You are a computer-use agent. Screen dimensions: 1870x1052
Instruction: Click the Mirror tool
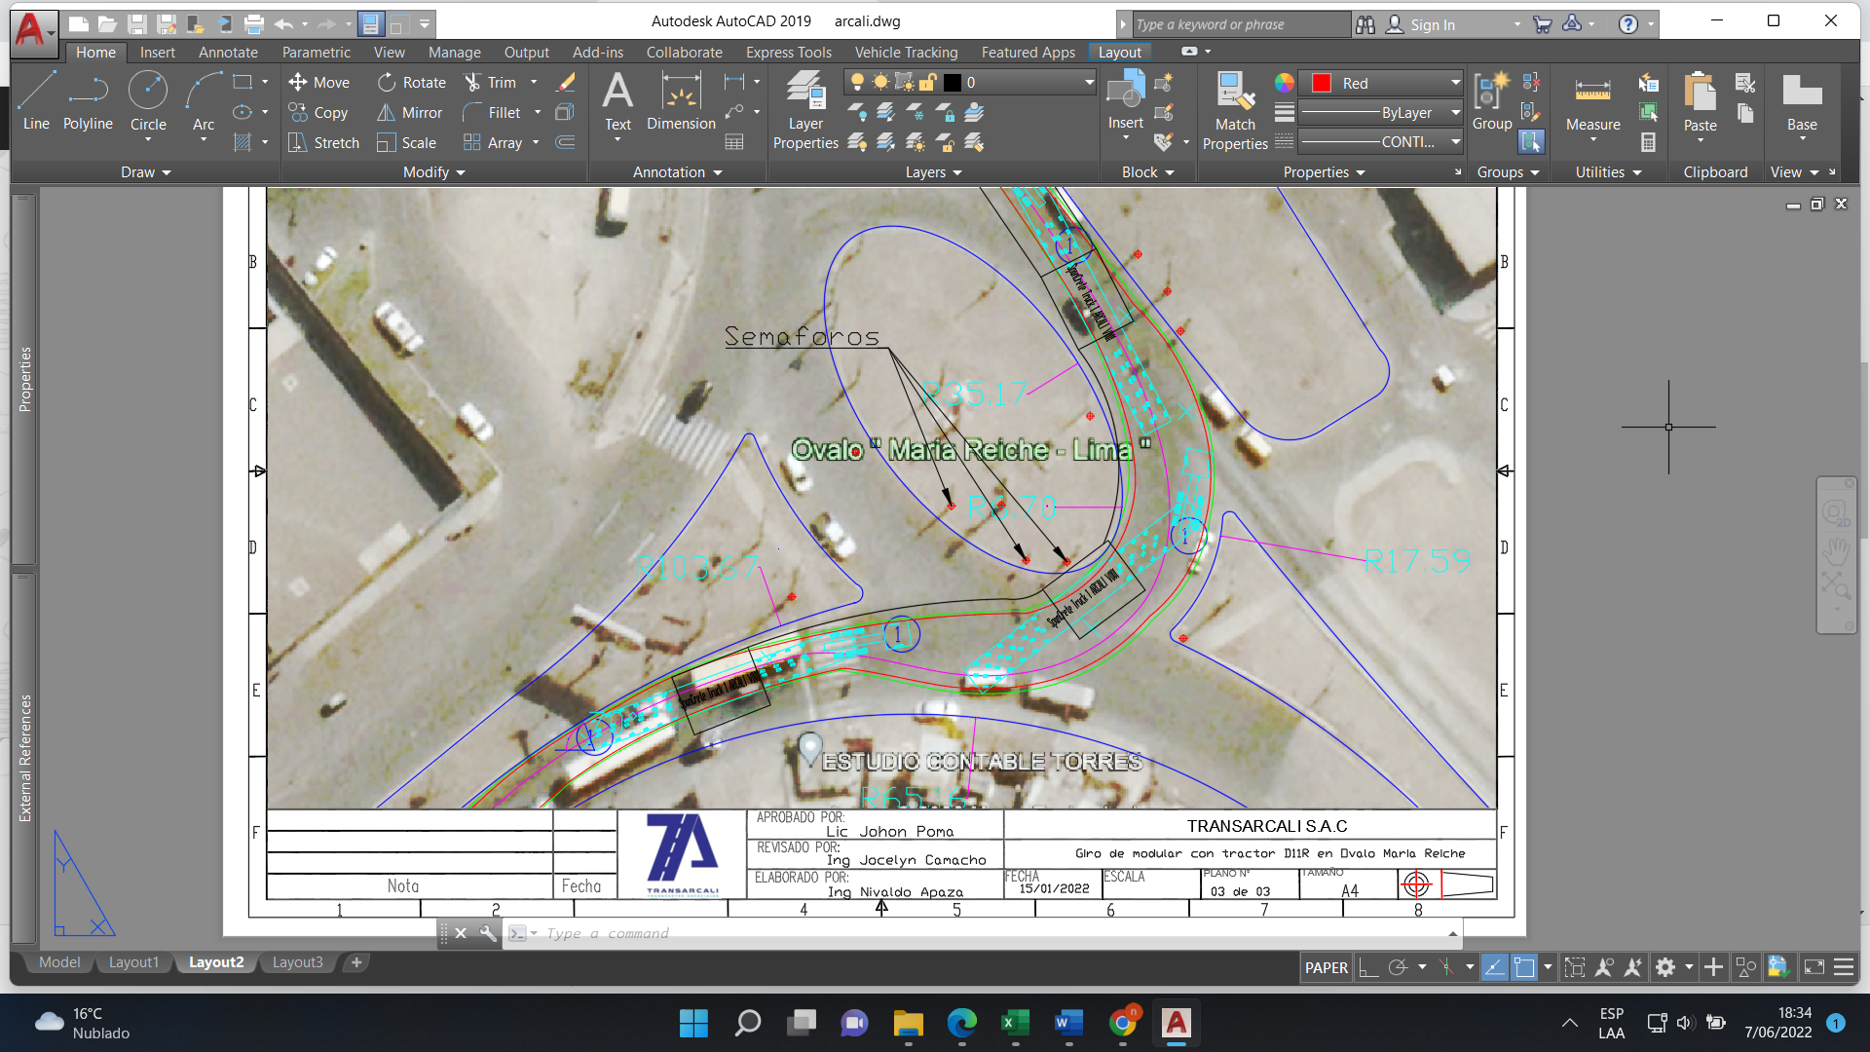tap(410, 113)
